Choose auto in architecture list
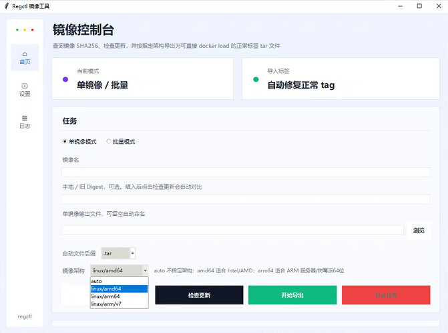This screenshot has width=448, height=333. pyautogui.click(x=119, y=281)
